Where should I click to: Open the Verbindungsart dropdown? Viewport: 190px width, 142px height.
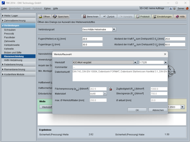point(114,30)
